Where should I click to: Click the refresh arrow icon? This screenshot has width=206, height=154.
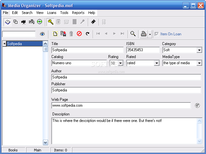pyautogui.click(x=88, y=34)
